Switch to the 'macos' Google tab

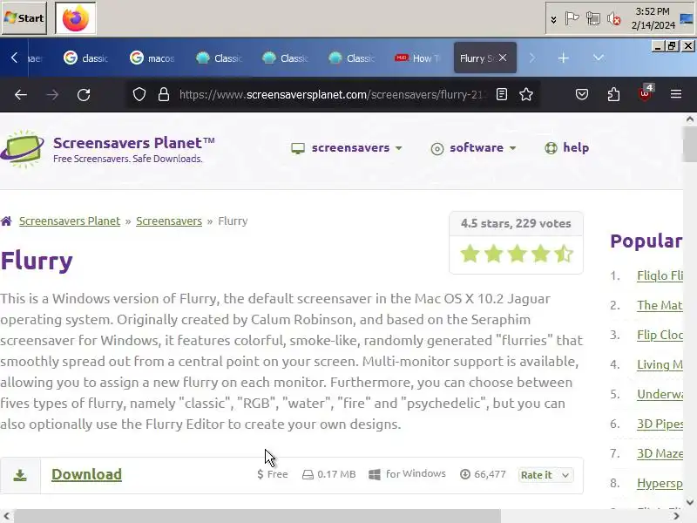coord(152,58)
